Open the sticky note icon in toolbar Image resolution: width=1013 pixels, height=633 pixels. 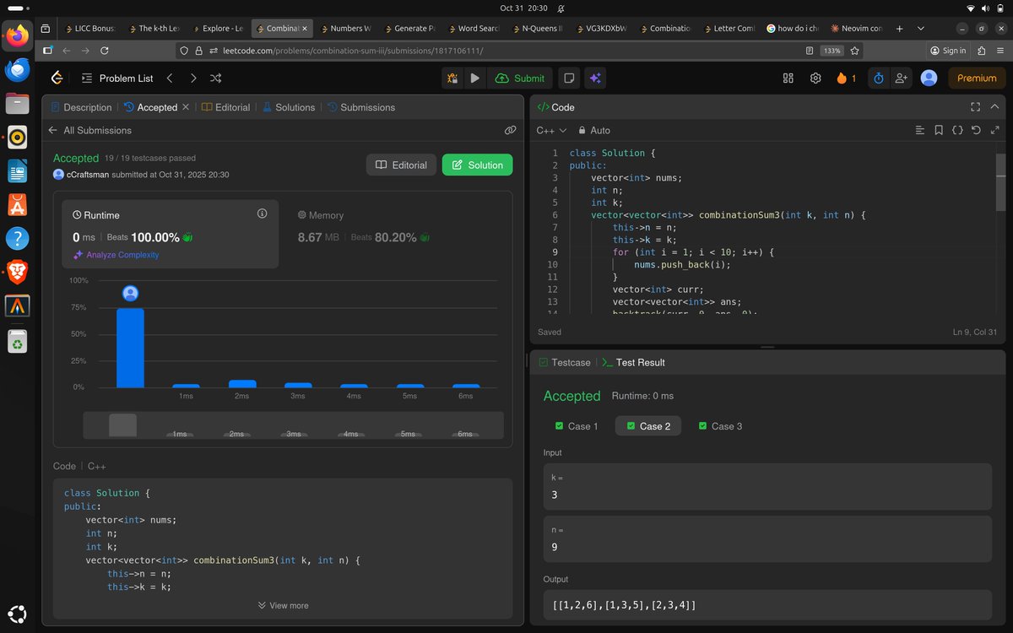click(569, 77)
